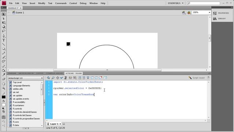Viewport: 234px width, 132px height.
Task: Select the Eyedropper tool
Action: tap(4, 75)
